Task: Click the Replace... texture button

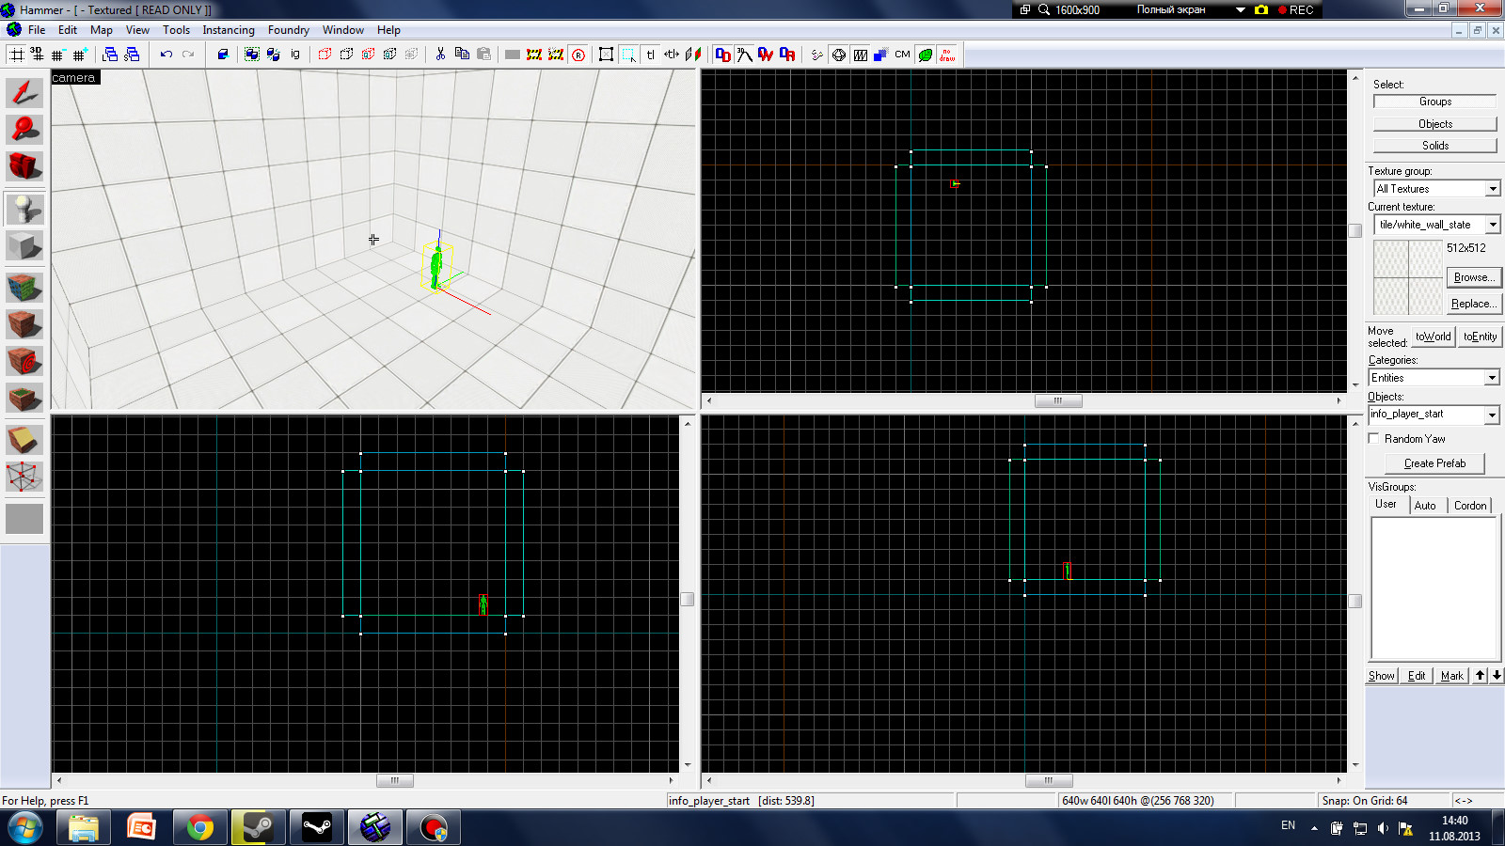Action: click(x=1473, y=304)
